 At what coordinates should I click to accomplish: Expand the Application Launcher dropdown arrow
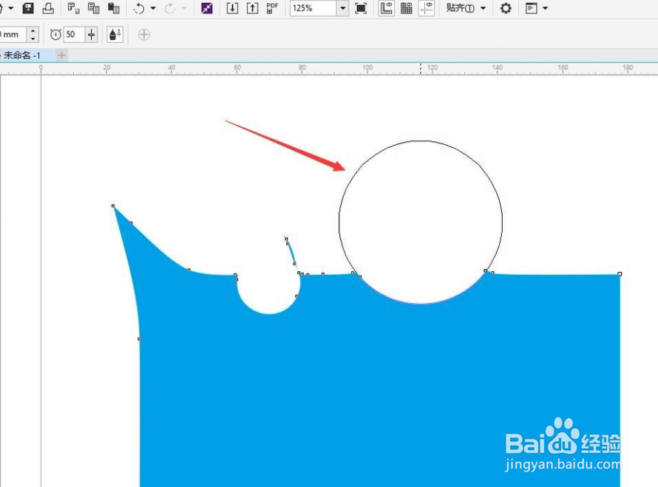[x=545, y=8]
